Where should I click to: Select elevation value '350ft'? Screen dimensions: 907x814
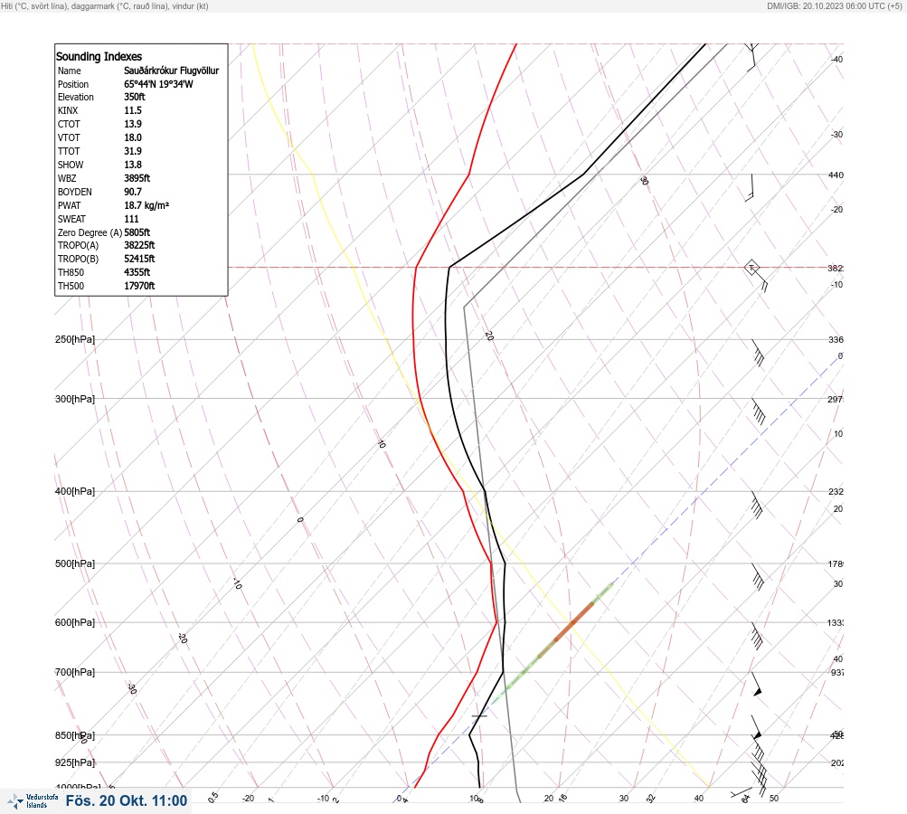point(134,97)
